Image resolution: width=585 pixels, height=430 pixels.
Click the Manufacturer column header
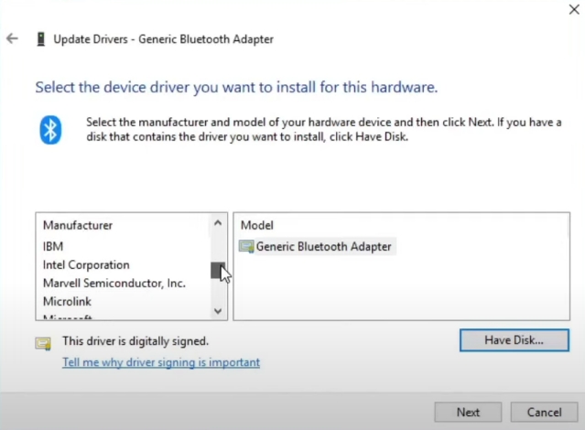[78, 224]
